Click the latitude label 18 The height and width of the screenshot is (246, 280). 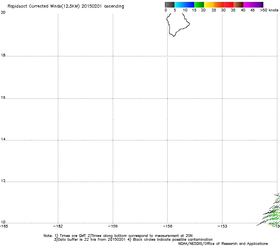point(3,55)
